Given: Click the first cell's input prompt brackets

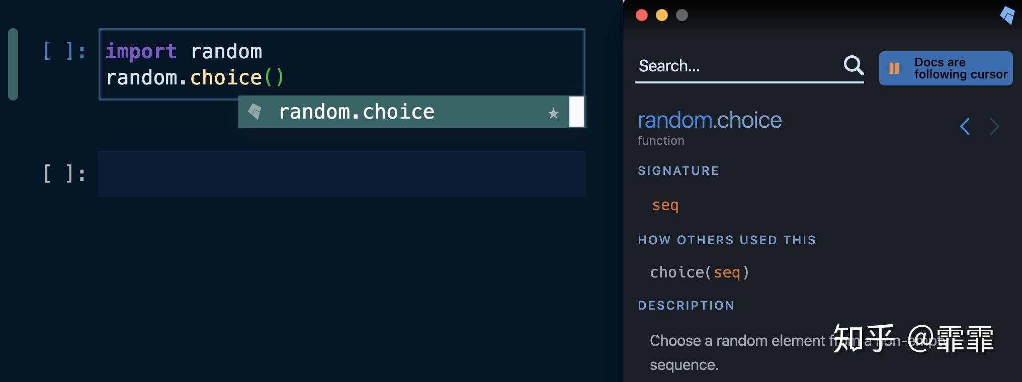Looking at the screenshot, I should 64,51.
